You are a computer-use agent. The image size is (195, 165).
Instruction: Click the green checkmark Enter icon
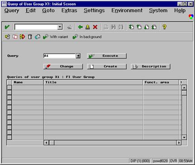[7, 27]
